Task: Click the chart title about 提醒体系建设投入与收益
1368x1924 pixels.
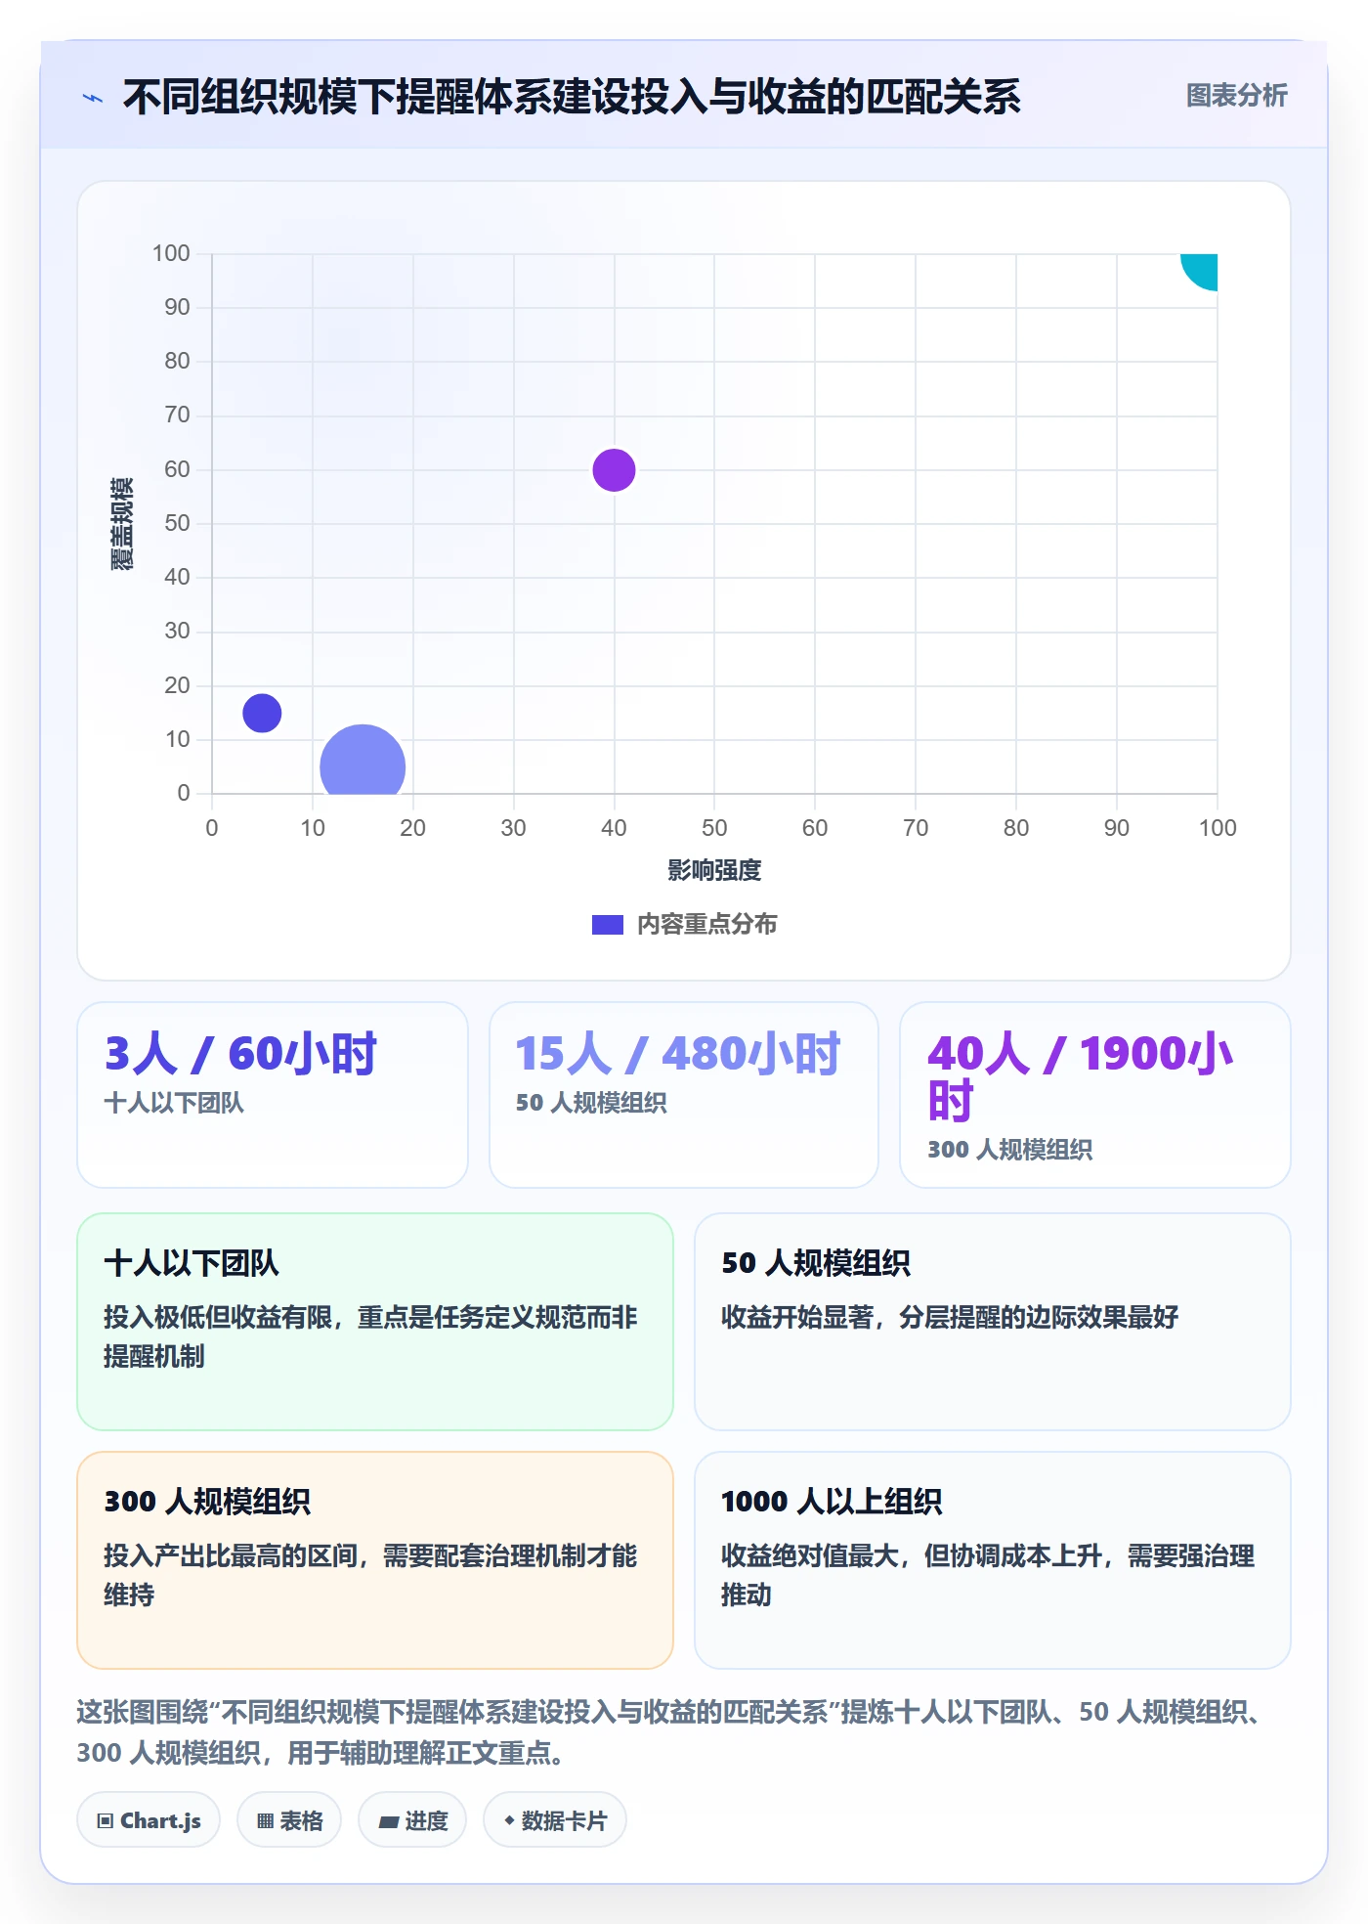Action: (x=572, y=97)
